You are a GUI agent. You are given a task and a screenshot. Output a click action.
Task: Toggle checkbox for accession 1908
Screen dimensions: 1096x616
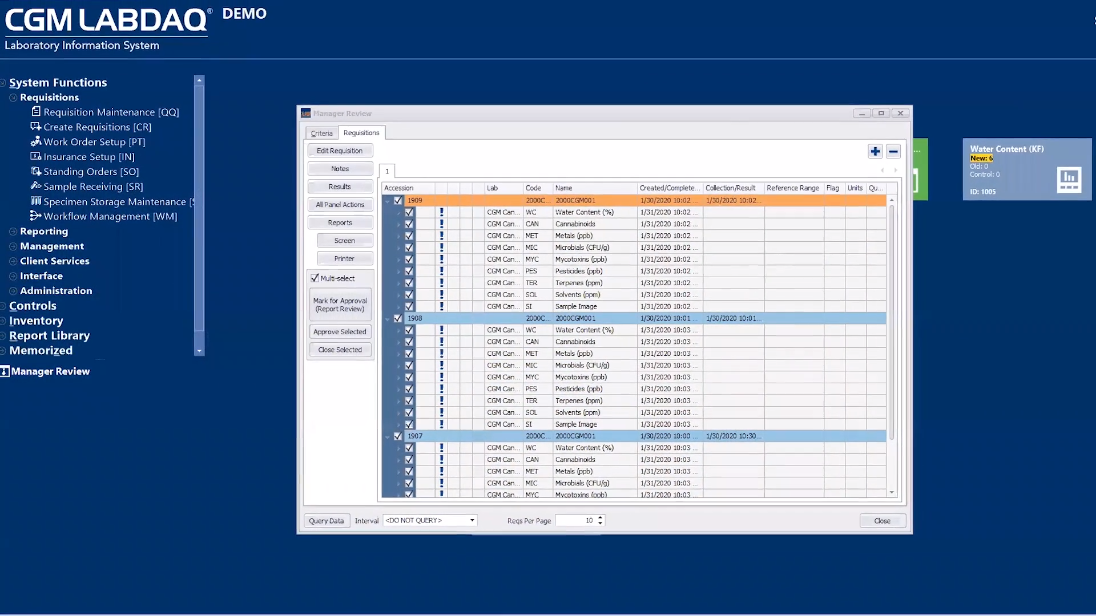click(398, 318)
